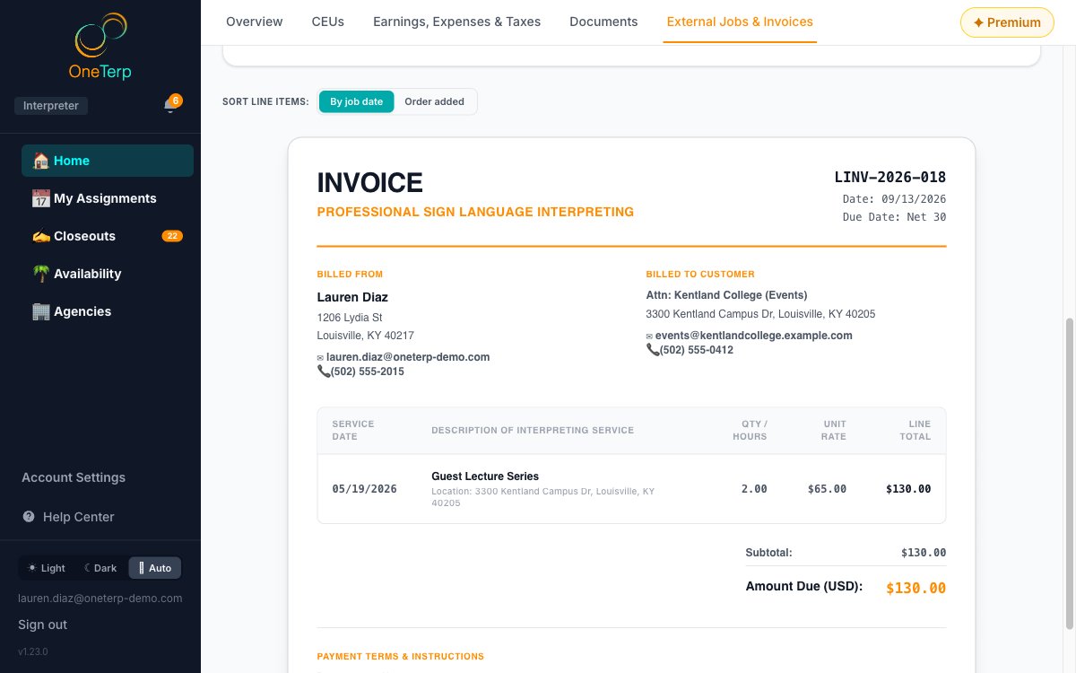Click the orange Amount Due $130.00
The height and width of the screenshot is (673, 1076).
[x=916, y=589]
